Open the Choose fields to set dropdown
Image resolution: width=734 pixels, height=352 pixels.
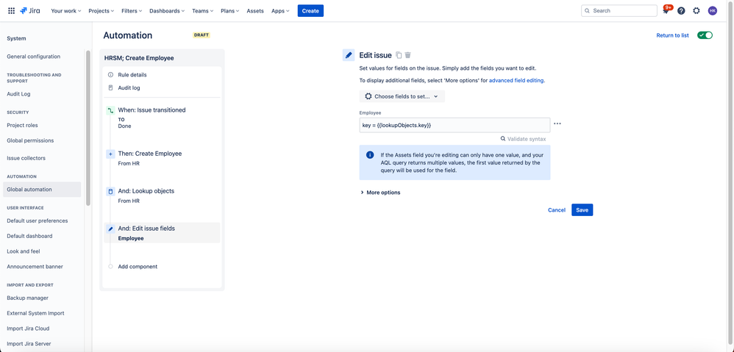point(402,96)
